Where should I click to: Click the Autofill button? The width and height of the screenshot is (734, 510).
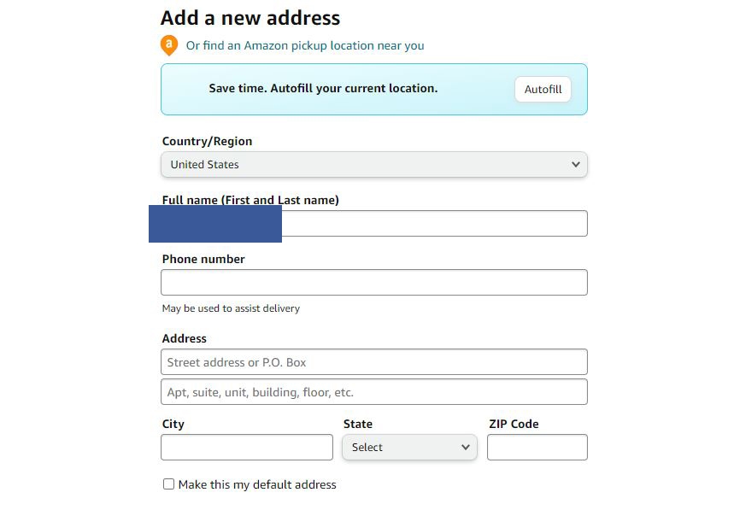tap(543, 89)
